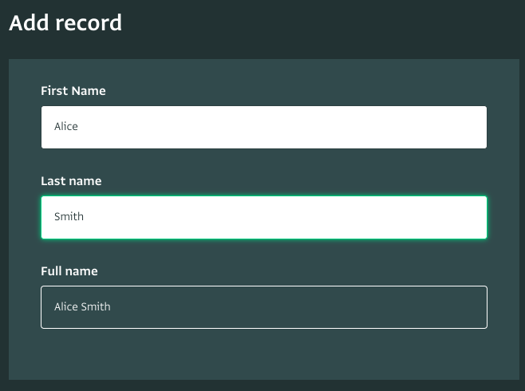The image size is (525, 391).
Task: Click into the Last name text box
Action: pos(264,217)
